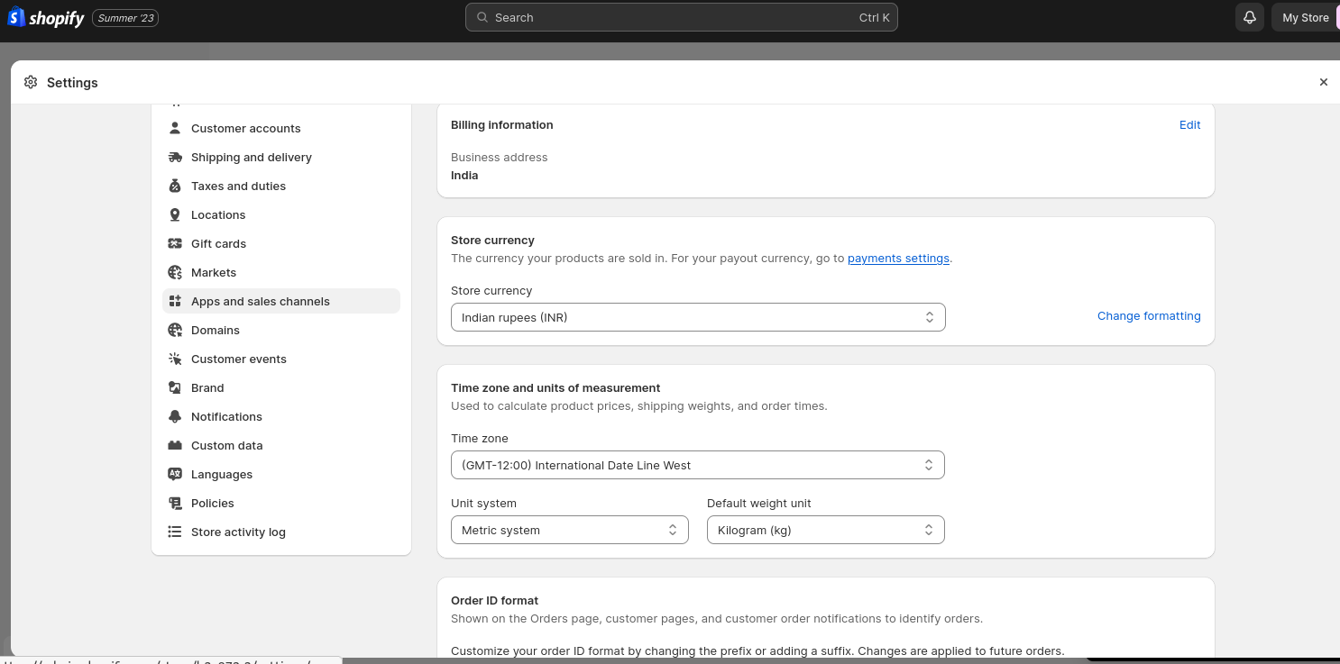Open Policies settings

point(281,503)
